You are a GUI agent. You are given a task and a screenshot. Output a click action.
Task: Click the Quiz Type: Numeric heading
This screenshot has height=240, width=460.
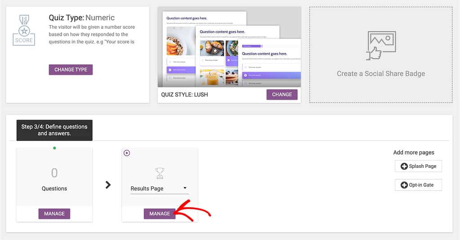click(x=81, y=18)
